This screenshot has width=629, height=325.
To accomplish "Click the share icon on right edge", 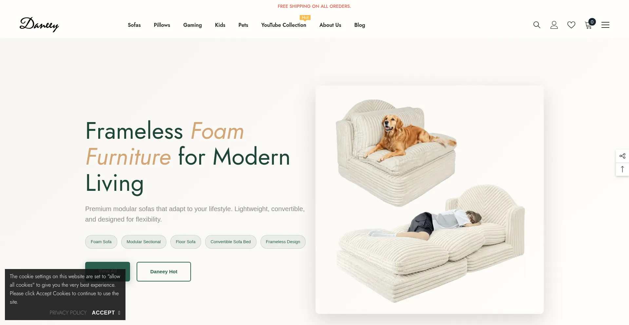I will pyautogui.click(x=622, y=156).
